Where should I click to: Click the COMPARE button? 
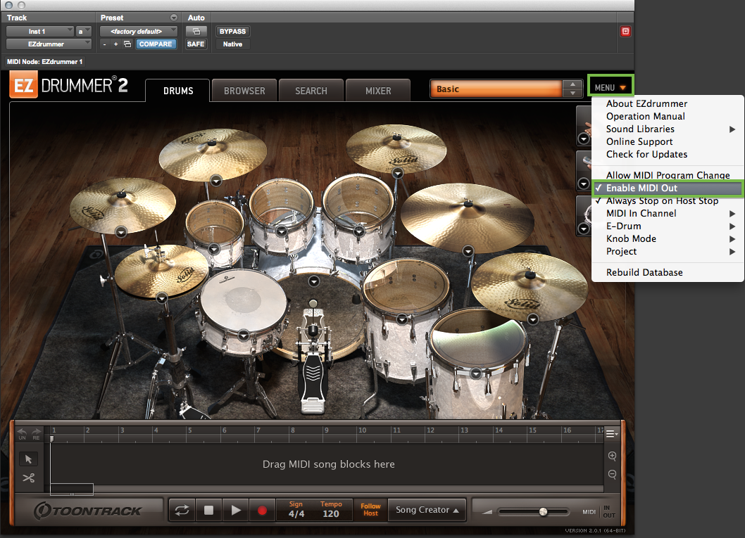(156, 44)
